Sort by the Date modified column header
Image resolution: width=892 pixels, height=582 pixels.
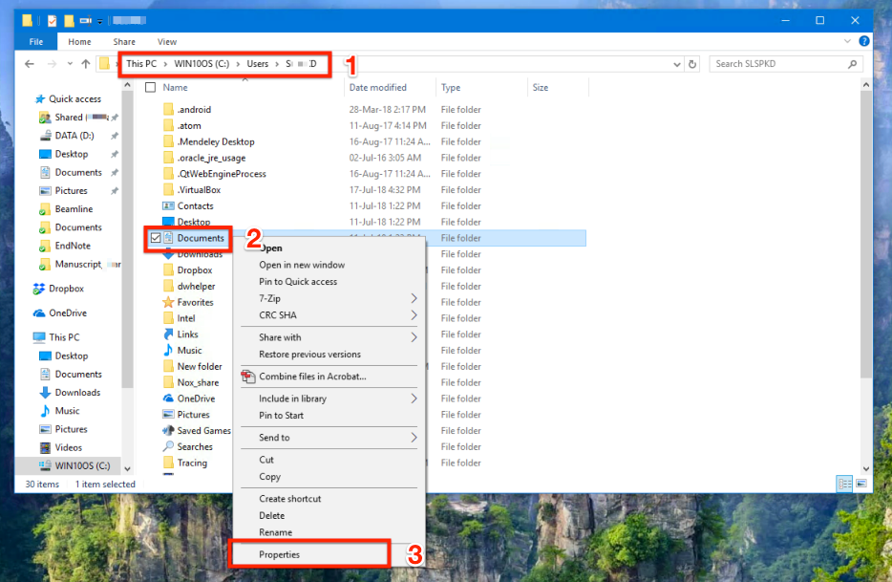coord(376,87)
